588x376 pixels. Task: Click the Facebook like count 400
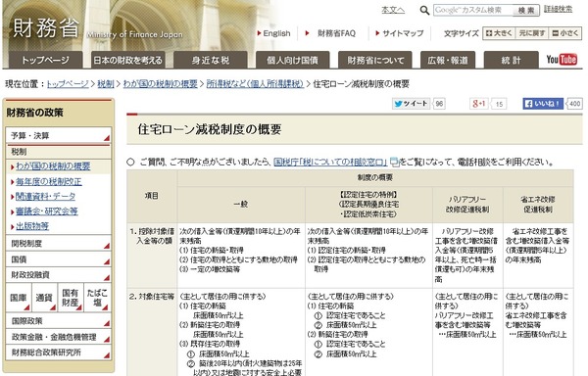click(x=575, y=104)
